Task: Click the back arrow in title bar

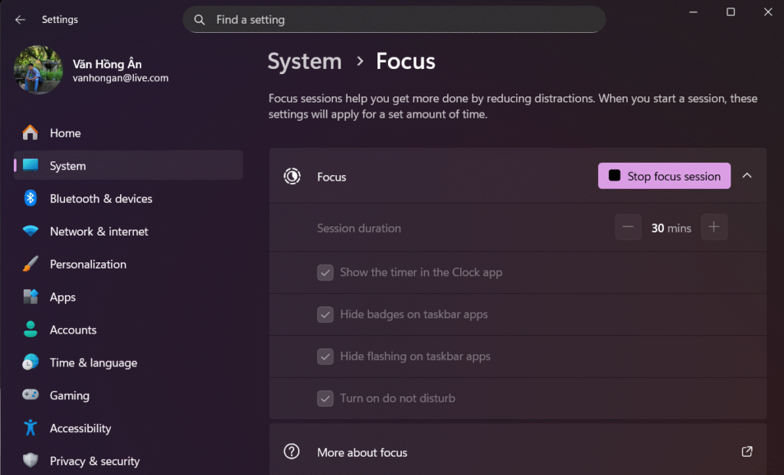Action: click(20, 20)
